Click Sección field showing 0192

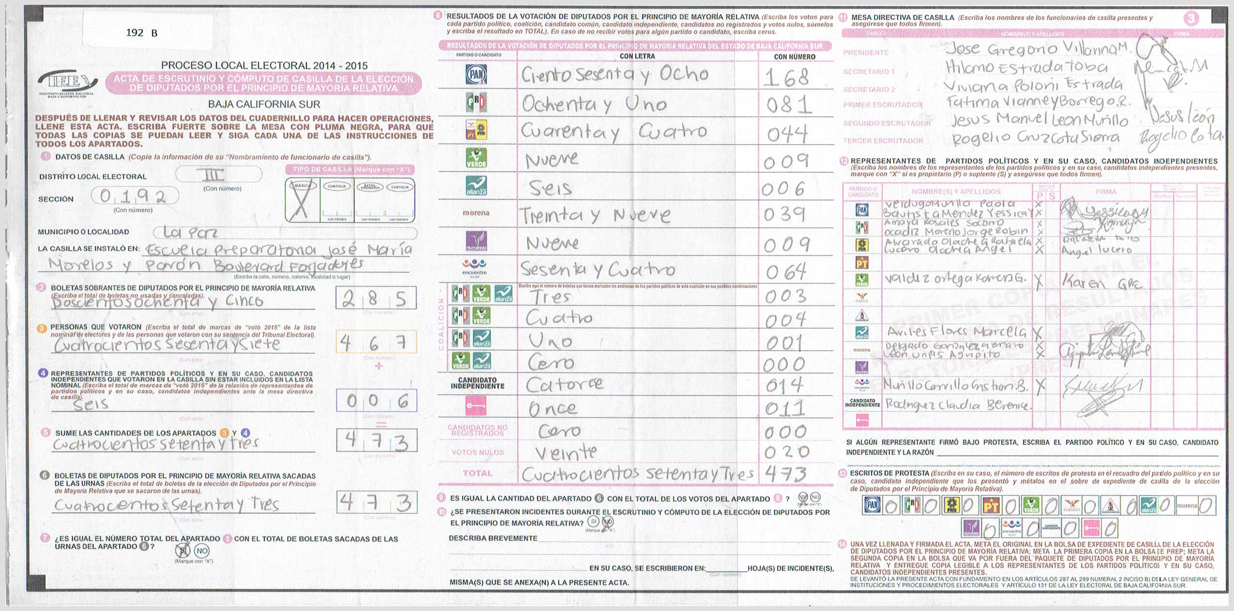135,196
